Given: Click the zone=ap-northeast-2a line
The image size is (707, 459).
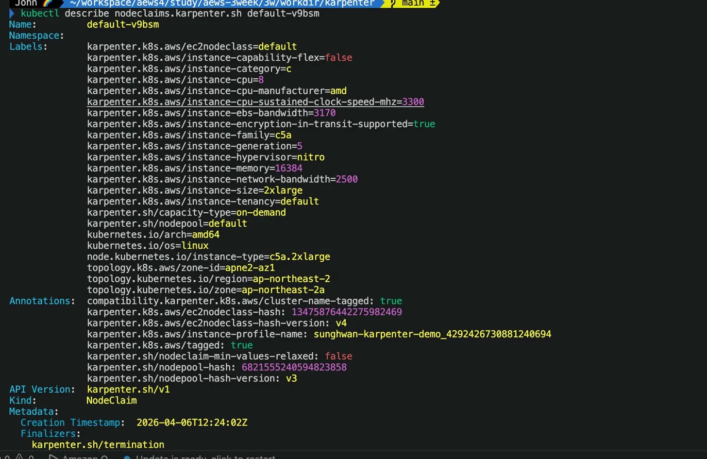Looking at the screenshot, I should [206, 290].
